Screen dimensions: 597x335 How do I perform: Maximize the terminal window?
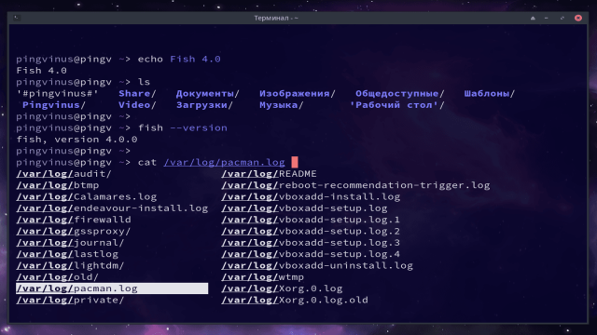[x=562, y=18]
